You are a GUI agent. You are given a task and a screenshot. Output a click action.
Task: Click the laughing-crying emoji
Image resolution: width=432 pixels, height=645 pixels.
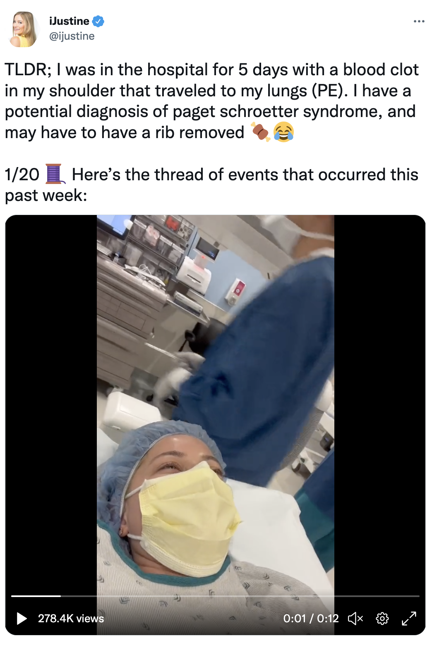[283, 132]
